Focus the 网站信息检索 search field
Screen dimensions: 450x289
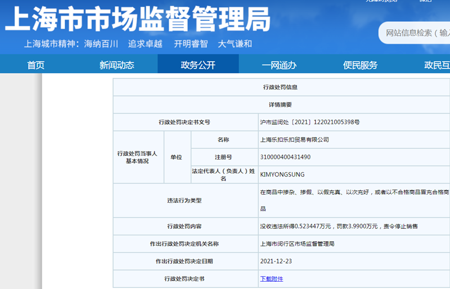(415, 33)
